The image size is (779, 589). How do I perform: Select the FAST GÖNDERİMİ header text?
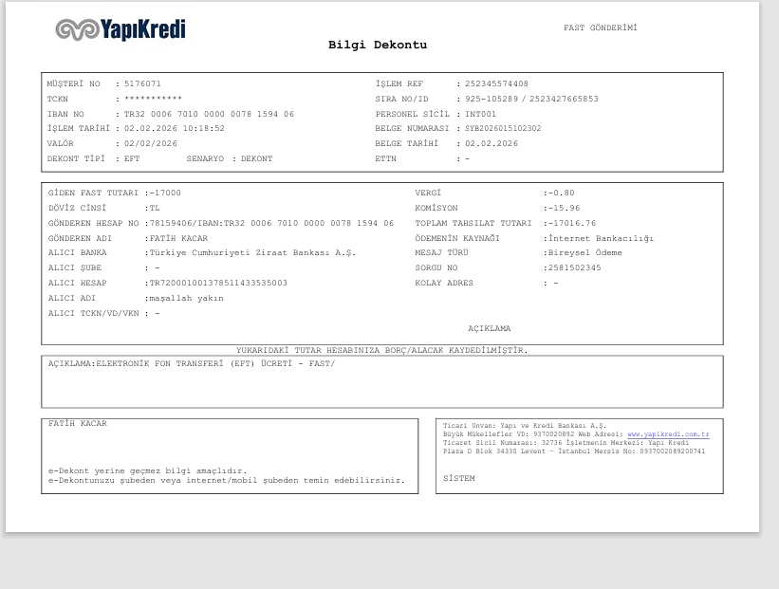pos(601,28)
